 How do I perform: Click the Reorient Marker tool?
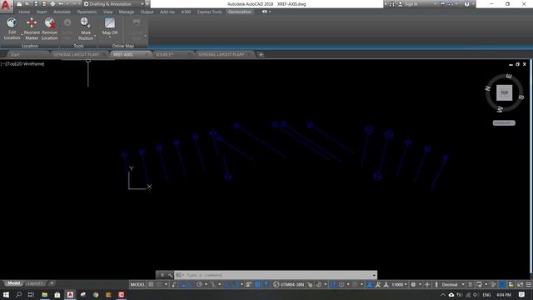pyautogui.click(x=32, y=28)
